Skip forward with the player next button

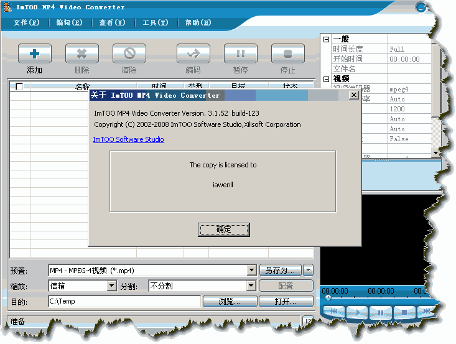[426, 311]
